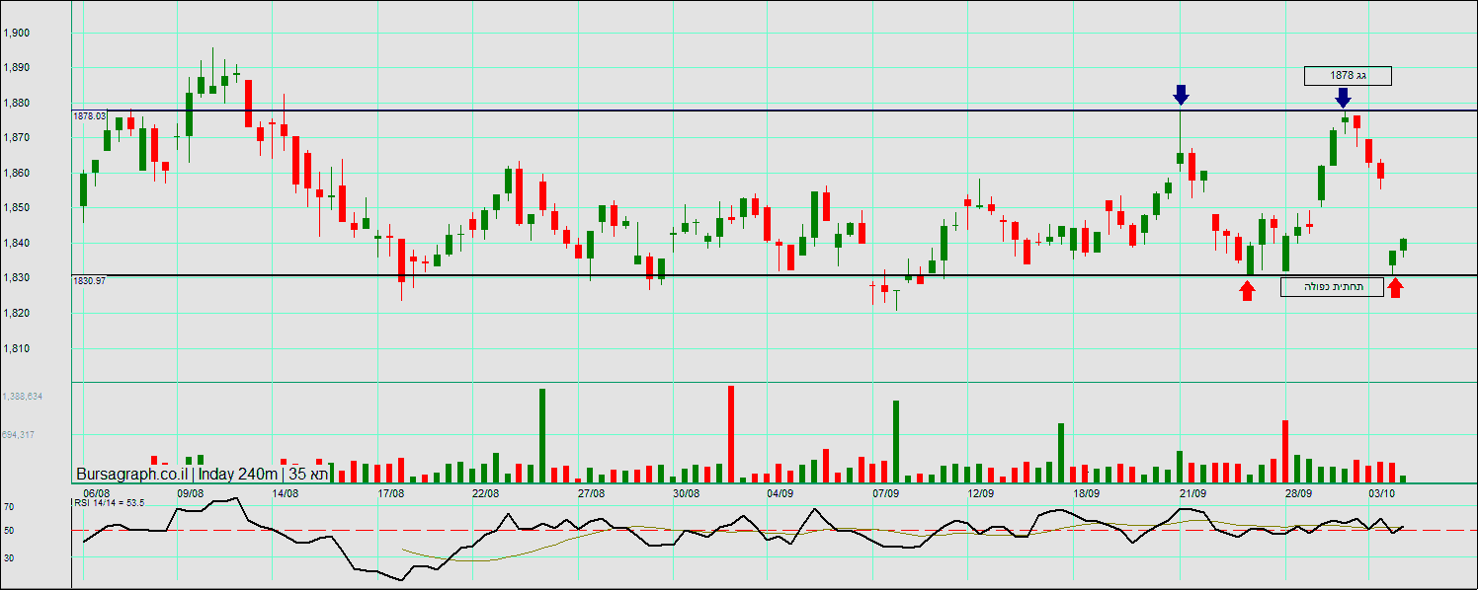
Task: Click the 21/09 date label
Action: (x=1192, y=492)
